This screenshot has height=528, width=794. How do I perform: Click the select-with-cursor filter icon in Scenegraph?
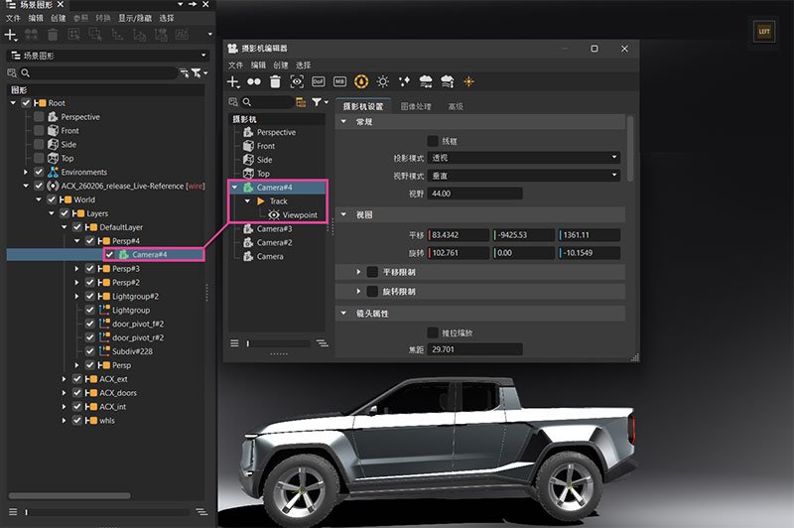click(x=185, y=73)
